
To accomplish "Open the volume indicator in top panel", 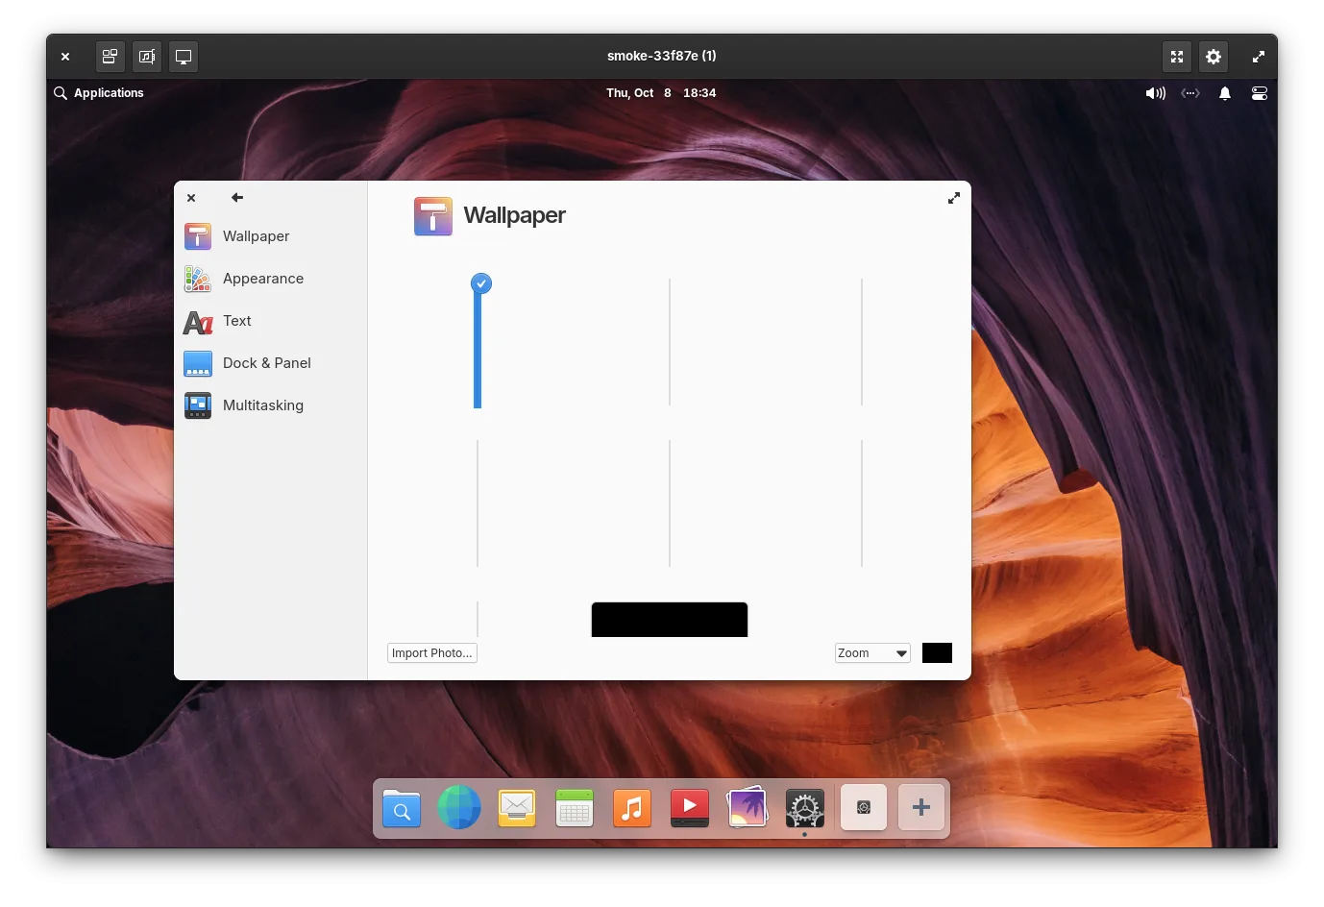I will click(1156, 93).
